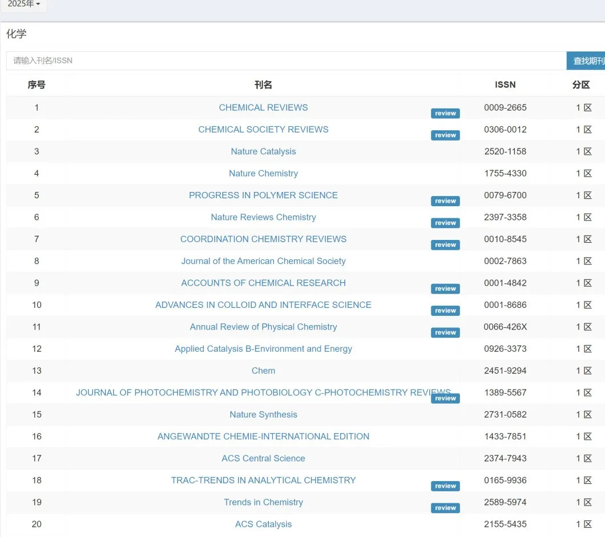Open the Trends in Chemistry link
Image resolution: width=605 pixels, height=537 pixels.
point(263,502)
